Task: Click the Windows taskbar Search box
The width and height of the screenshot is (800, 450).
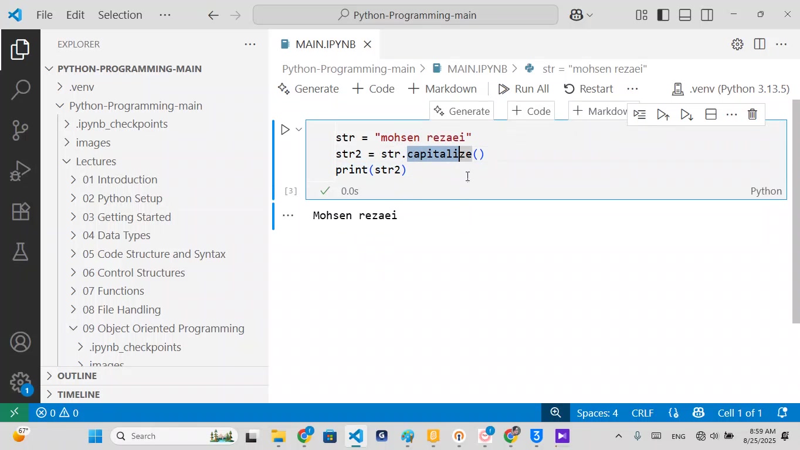Action: point(174,436)
